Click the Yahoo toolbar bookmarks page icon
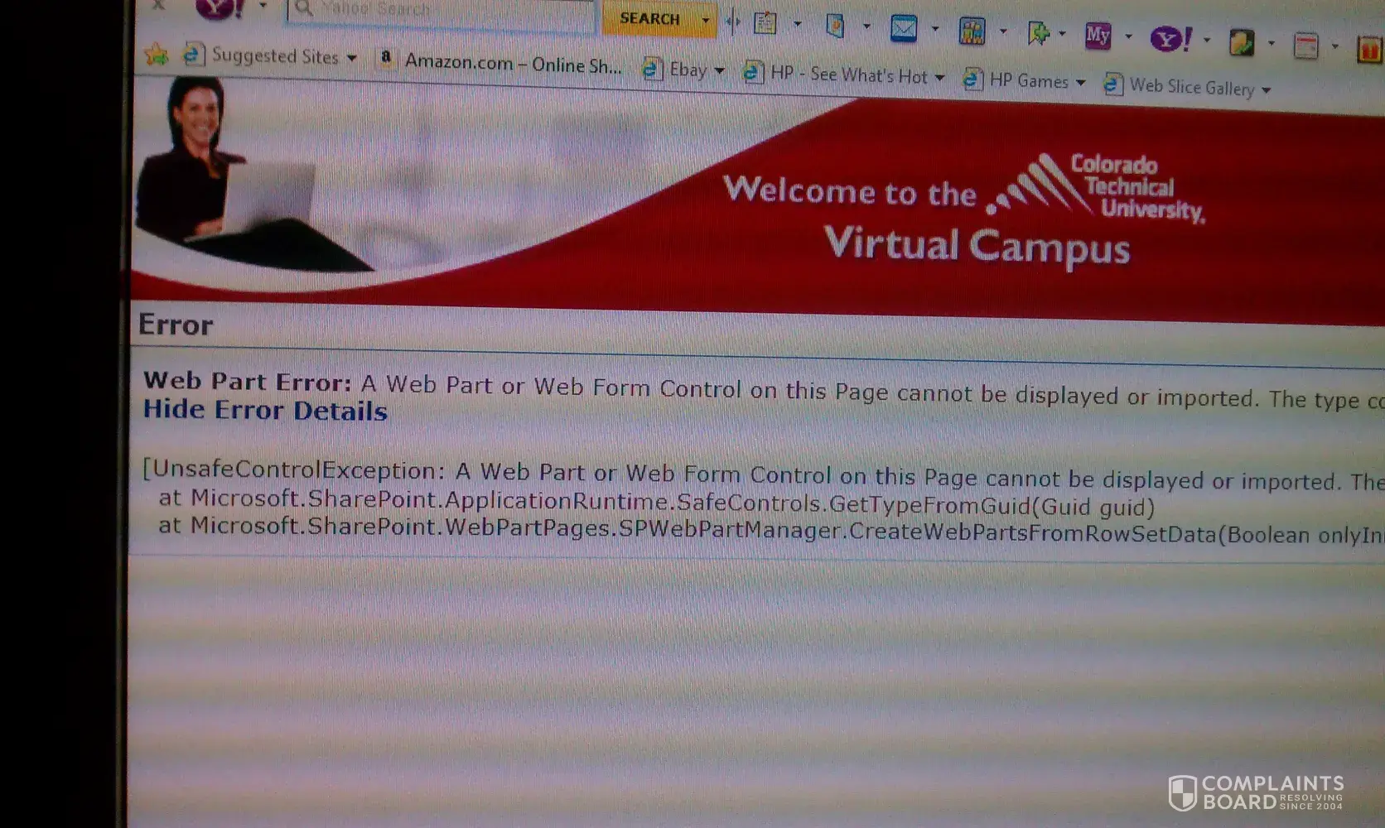Viewport: 1385px width, 828px height. [x=835, y=26]
